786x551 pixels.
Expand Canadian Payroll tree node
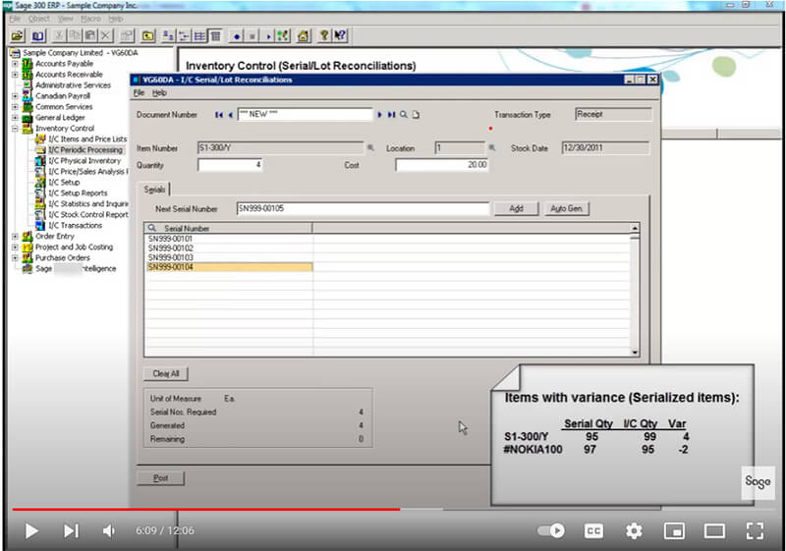click(x=15, y=95)
